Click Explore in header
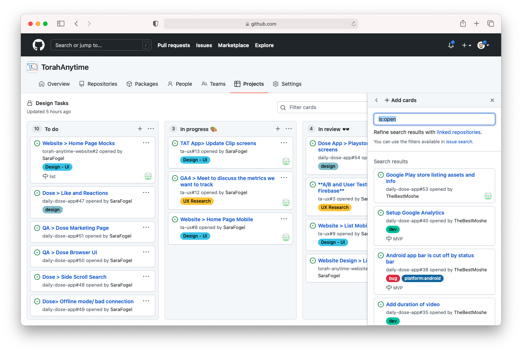The height and width of the screenshot is (353, 522). point(264,45)
